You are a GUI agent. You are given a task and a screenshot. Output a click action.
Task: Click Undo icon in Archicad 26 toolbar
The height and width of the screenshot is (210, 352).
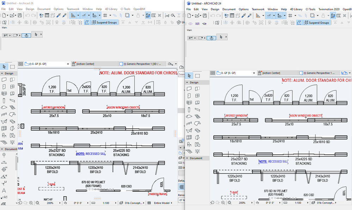[x=28, y=15]
